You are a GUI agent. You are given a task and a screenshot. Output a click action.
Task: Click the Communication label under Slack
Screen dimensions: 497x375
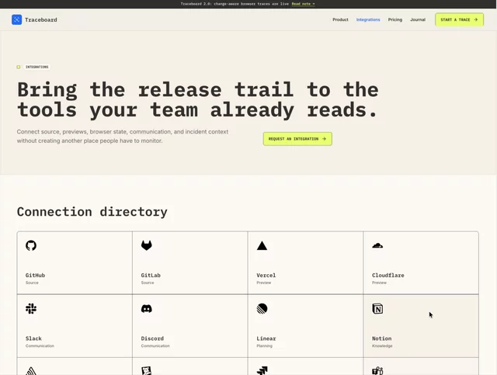click(x=40, y=345)
